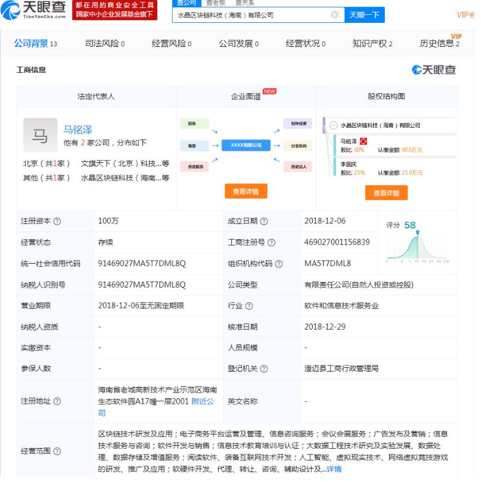This screenshot has width=481, height=487.
Task: Open the 经营风险 tab
Action: (x=171, y=43)
